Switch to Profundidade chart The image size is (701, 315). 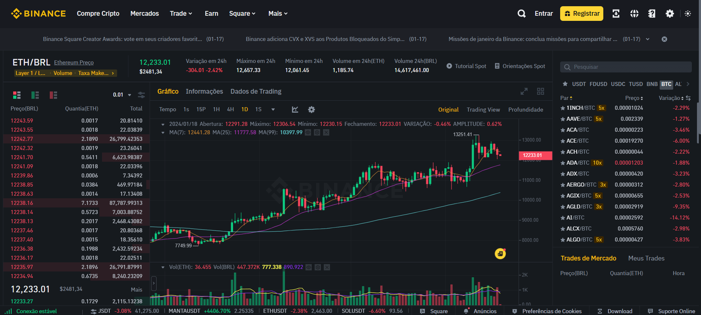(x=525, y=110)
